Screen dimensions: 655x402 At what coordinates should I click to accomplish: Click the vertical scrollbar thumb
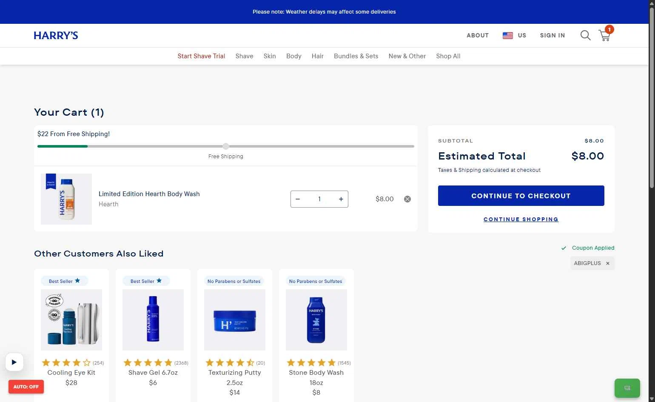coord(652,97)
